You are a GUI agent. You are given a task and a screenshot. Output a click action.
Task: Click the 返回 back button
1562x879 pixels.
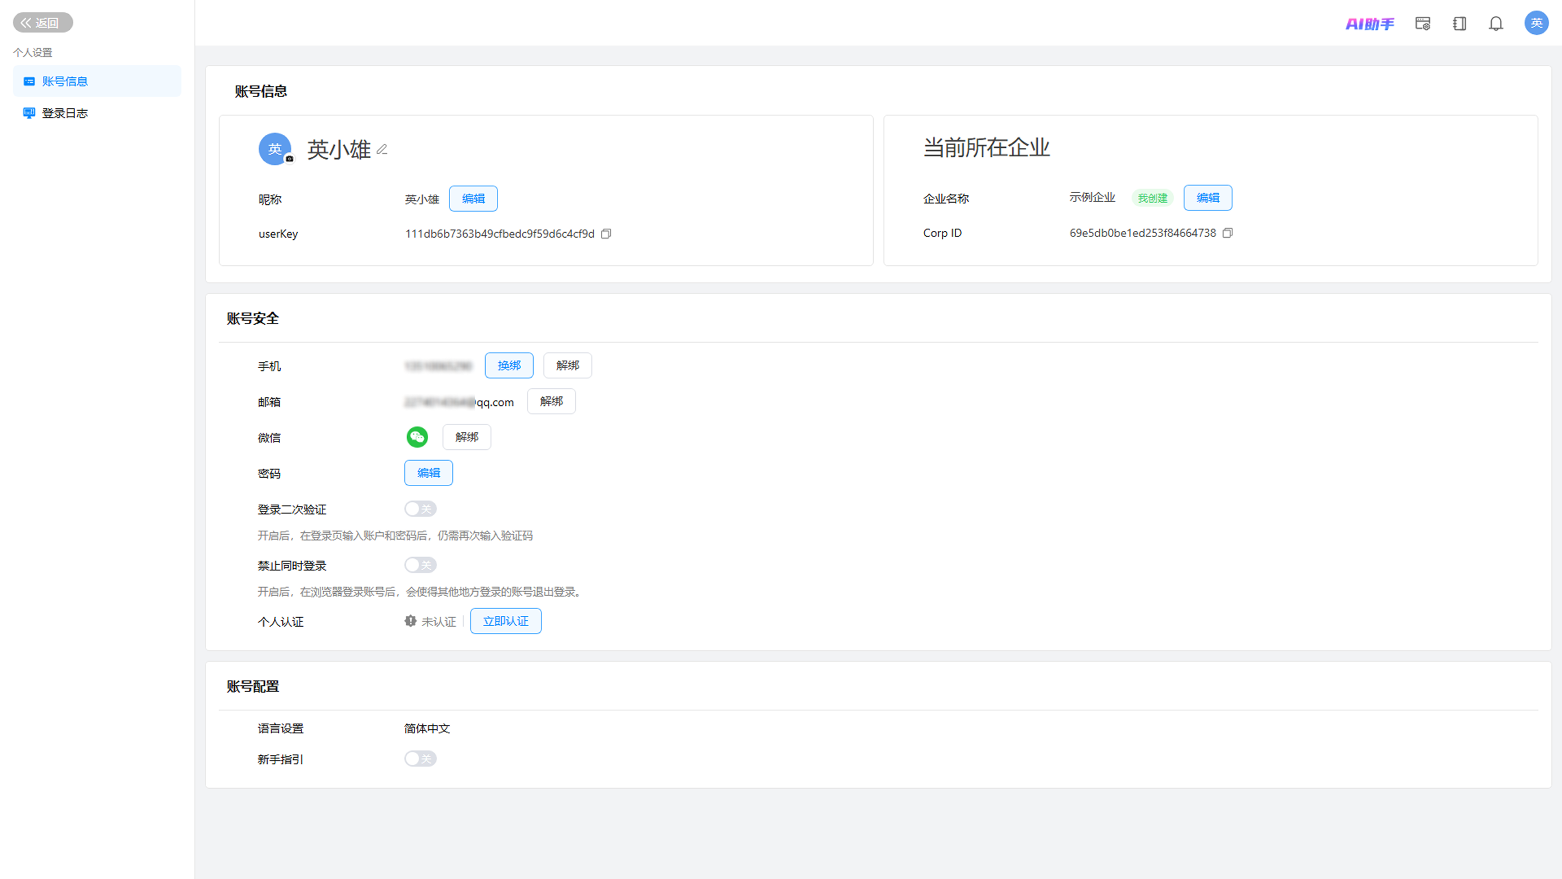42,22
